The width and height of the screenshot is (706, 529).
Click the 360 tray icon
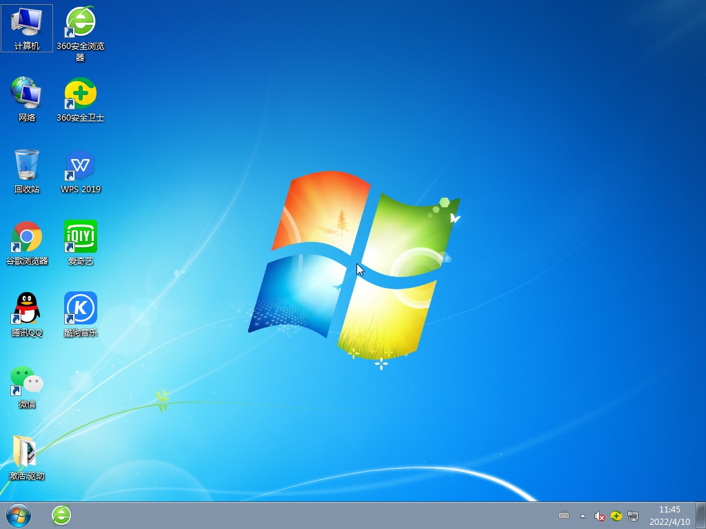click(616, 516)
